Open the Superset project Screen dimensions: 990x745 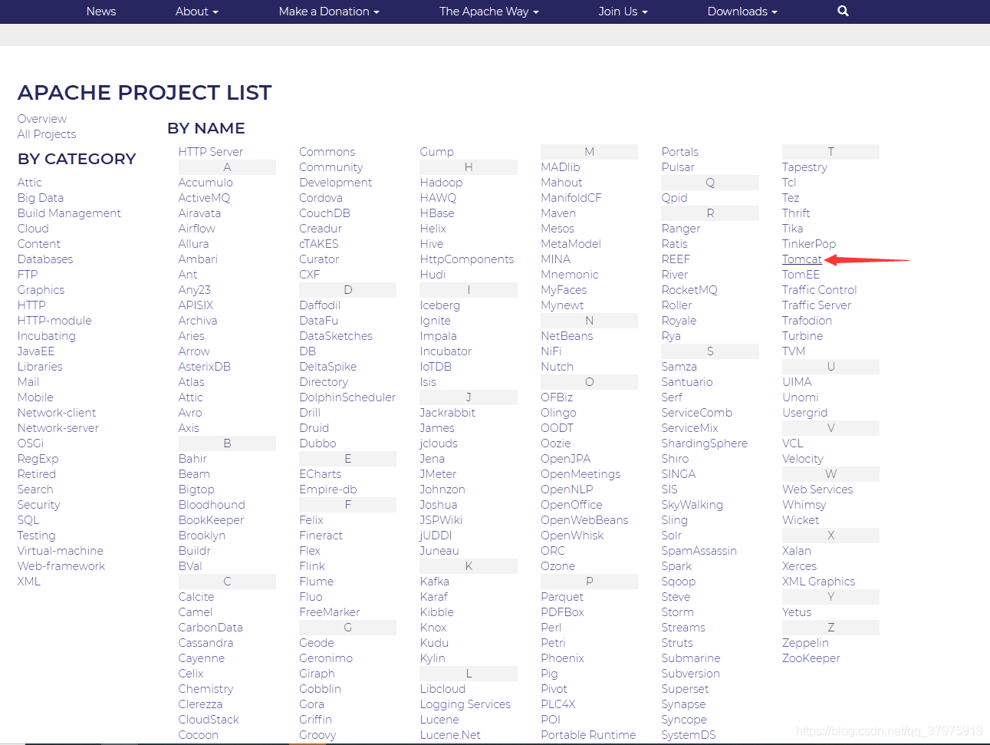click(x=685, y=689)
